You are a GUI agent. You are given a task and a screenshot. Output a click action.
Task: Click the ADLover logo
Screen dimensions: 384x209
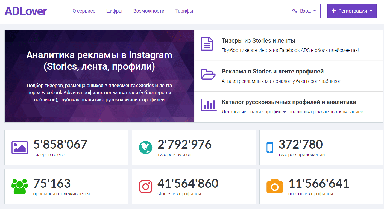[x=26, y=11]
